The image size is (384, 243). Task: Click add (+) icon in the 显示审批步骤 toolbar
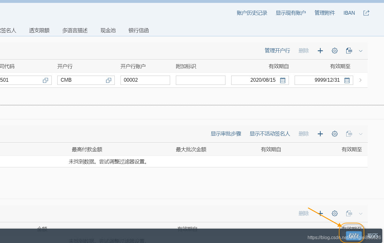(320, 134)
